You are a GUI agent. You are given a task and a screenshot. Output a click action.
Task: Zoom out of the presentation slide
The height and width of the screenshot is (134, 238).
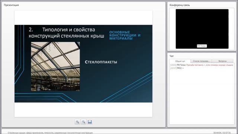[83, 122]
